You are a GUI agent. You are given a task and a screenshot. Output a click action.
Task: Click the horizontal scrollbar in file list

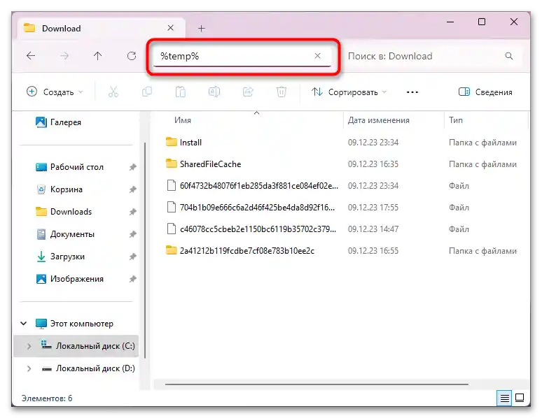point(317,384)
